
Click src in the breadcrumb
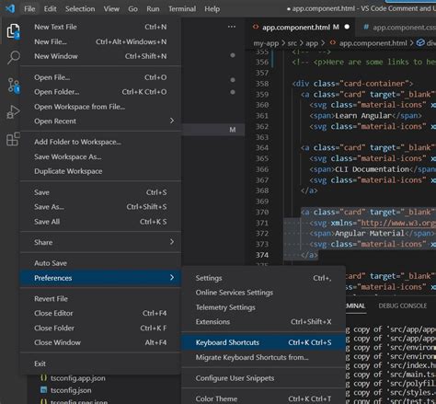pos(293,43)
